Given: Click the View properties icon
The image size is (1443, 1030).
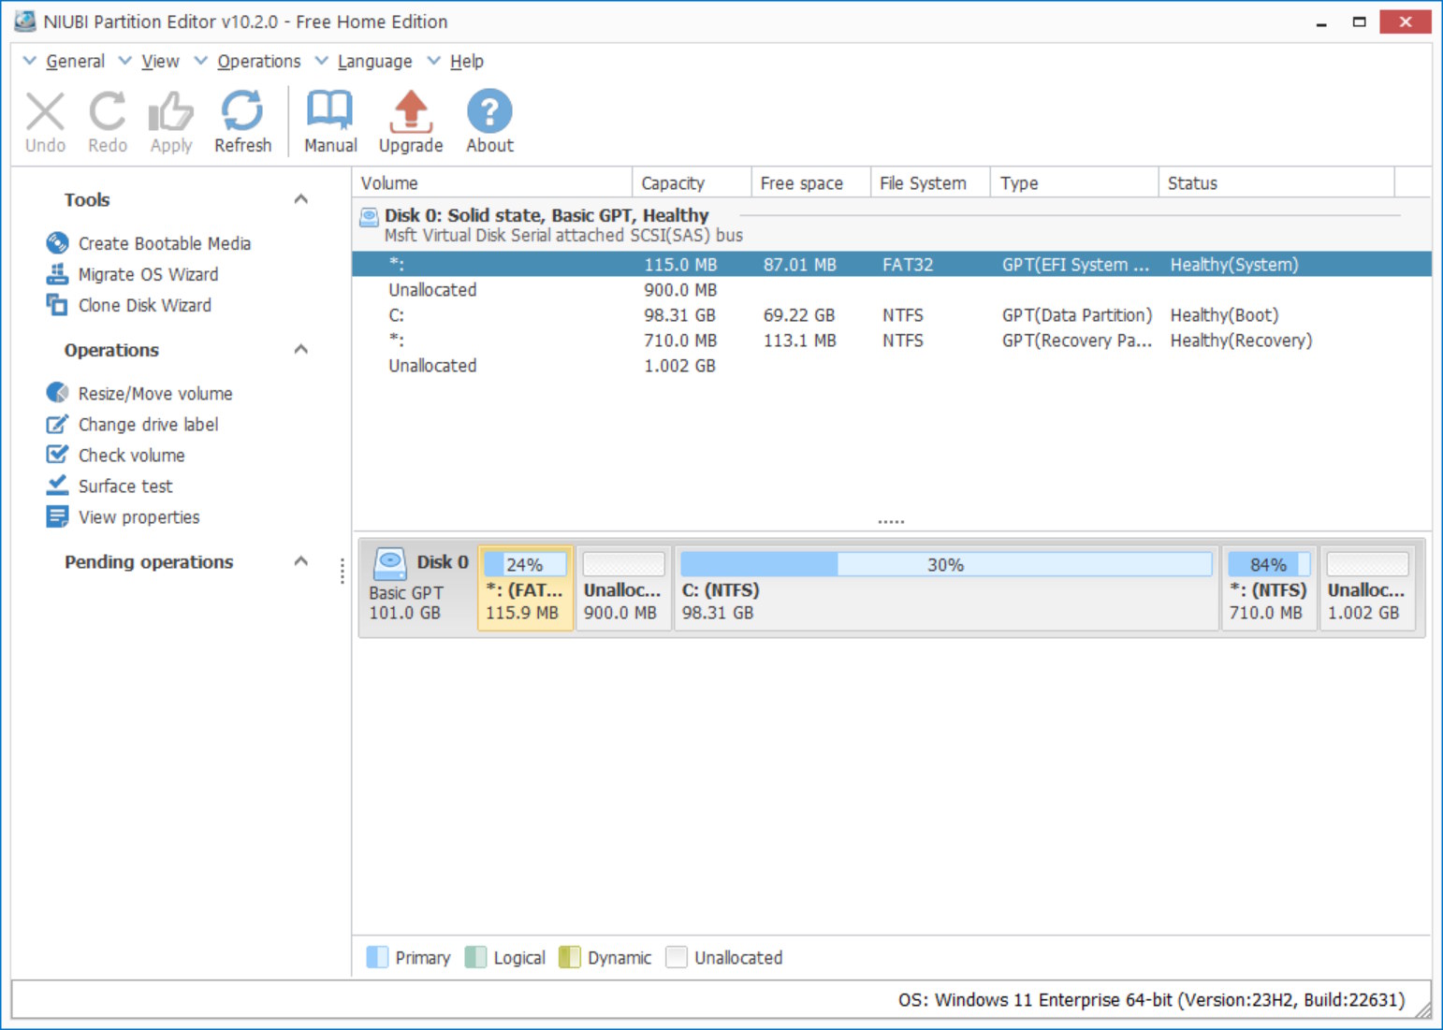Looking at the screenshot, I should pyautogui.click(x=57, y=516).
